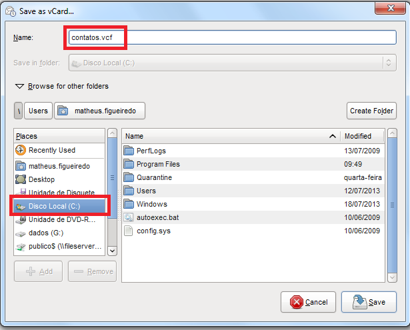Click the autoexec.bat file icon
410x330 pixels.
(x=129, y=217)
